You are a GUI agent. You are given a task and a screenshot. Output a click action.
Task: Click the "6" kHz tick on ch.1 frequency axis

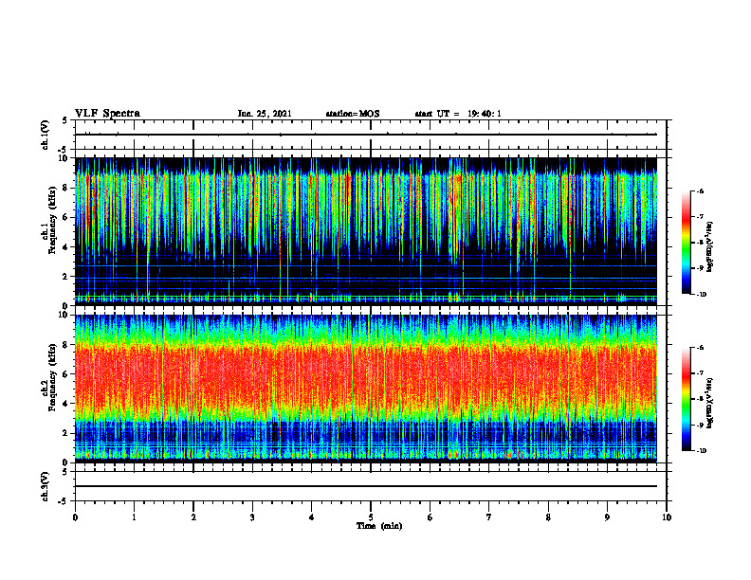[66, 217]
